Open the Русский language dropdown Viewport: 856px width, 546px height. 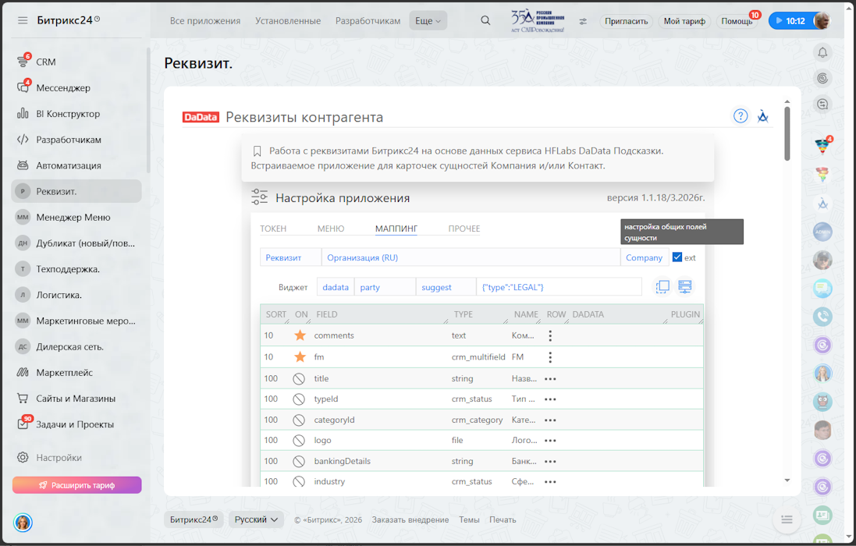256,519
